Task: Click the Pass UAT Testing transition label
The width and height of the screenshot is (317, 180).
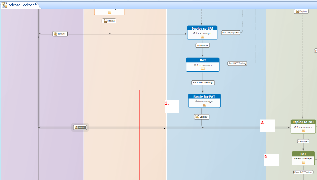Action: point(203,82)
